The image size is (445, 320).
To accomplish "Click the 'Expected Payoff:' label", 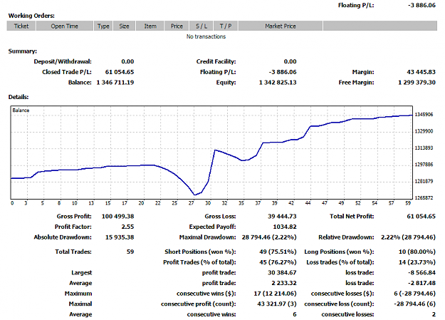I will [213, 227].
